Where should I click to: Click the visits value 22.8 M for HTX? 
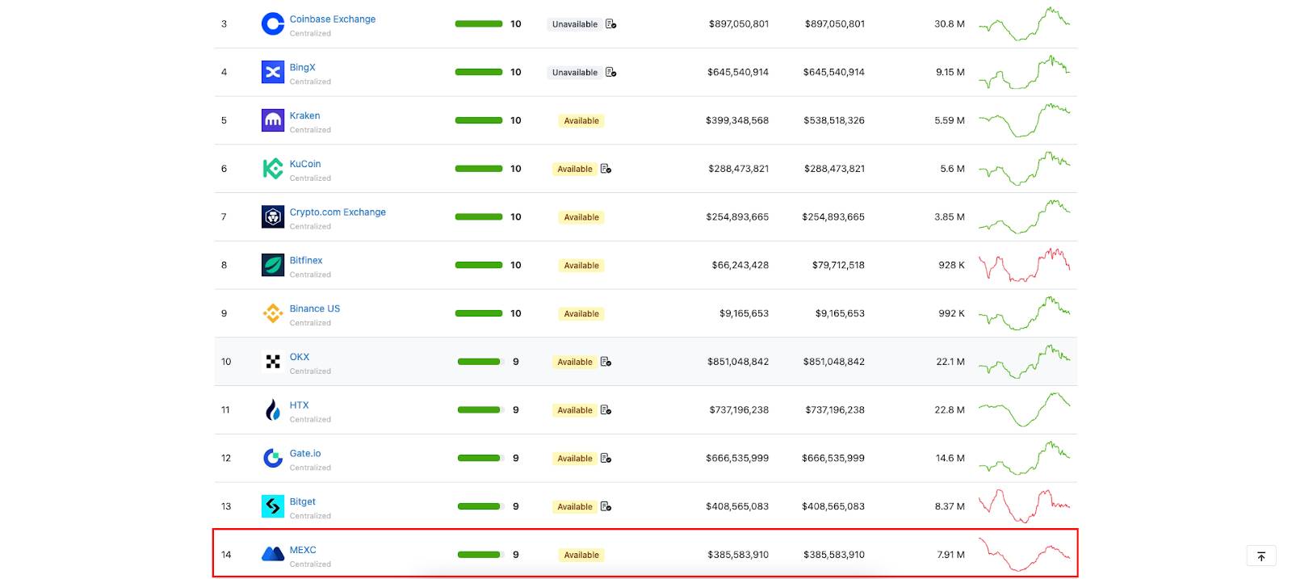(950, 410)
